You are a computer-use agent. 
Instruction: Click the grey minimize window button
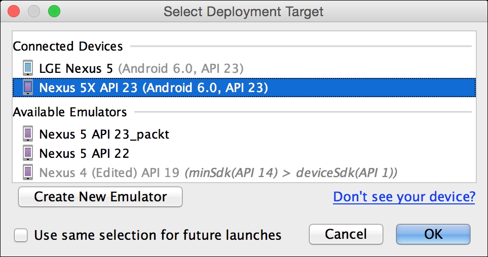point(34,11)
